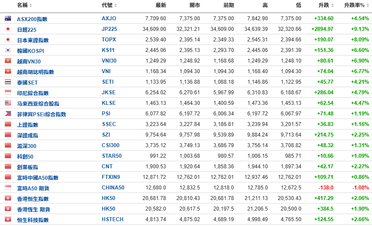Click the Hong Kong flag beside 恒生科技指數
This screenshot has width=372, height=226.
7,219
